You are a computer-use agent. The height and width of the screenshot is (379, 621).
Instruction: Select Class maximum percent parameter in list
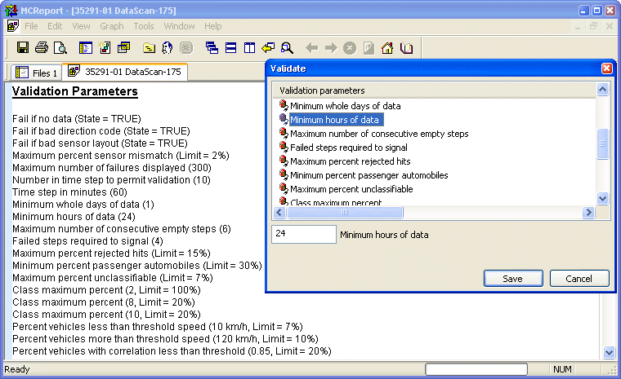coord(336,202)
